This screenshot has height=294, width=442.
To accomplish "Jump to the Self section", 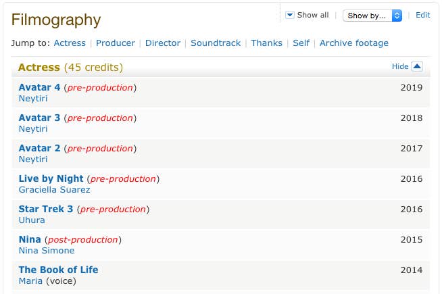I will click(x=301, y=43).
